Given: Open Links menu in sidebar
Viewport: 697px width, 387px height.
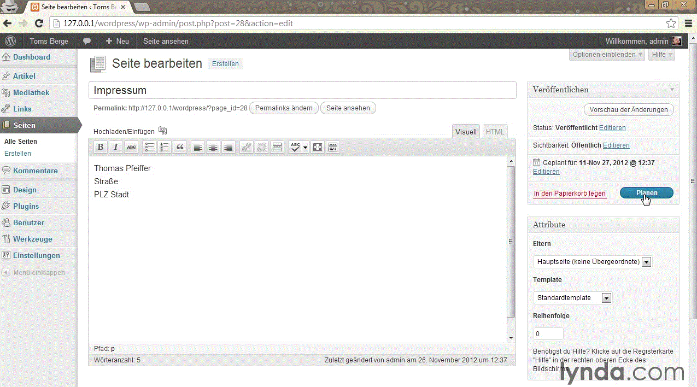Looking at the screenshot, I should pyautogui.click(x=22, y=109).
